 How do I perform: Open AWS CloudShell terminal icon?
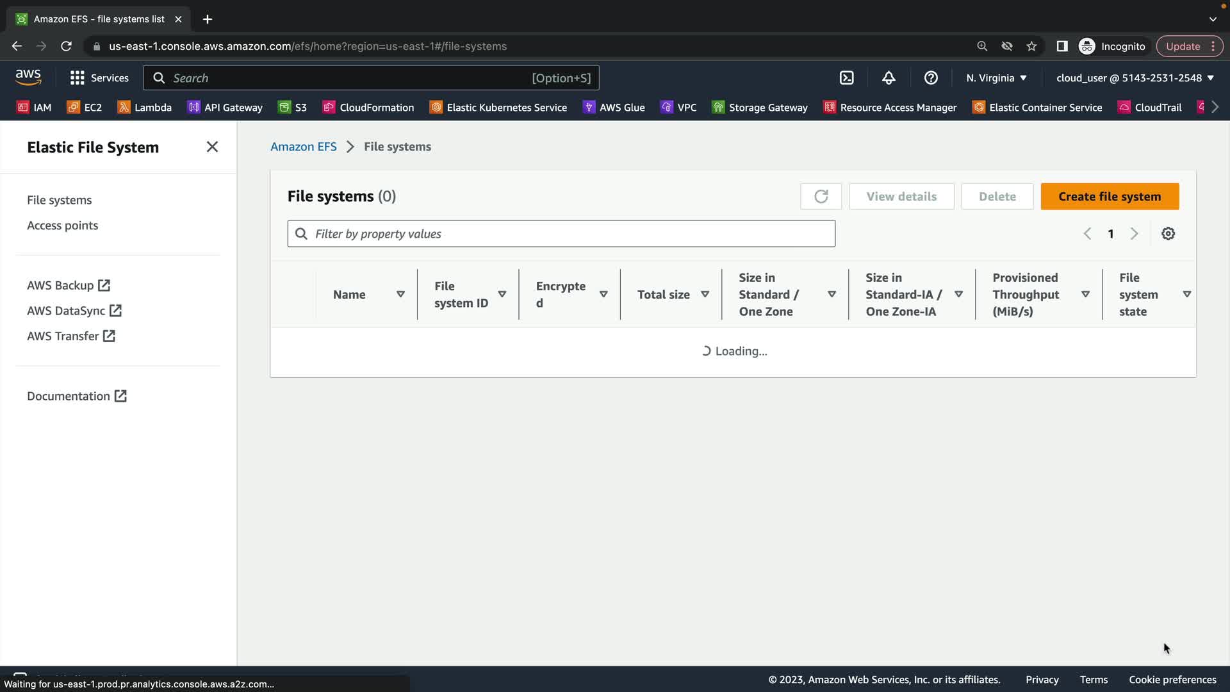pyautogui.click(x=846, y=78)
